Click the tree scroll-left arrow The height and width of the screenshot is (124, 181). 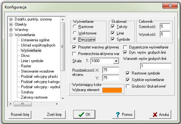click(x=10, y=104)
